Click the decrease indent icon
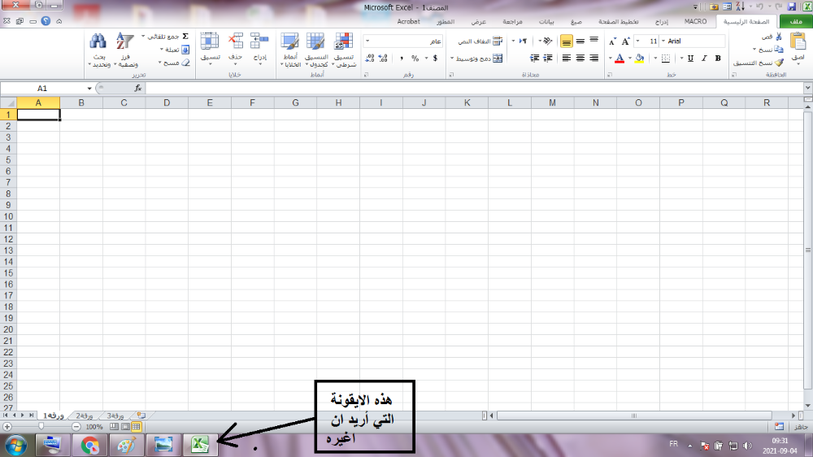 click(548, 58)
